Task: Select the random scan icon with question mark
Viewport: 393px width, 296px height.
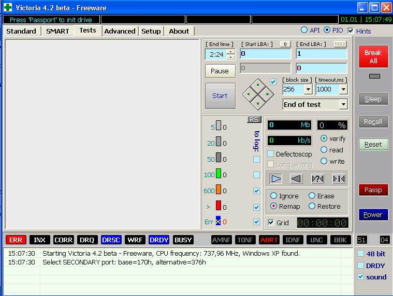Action: [317, 179]
